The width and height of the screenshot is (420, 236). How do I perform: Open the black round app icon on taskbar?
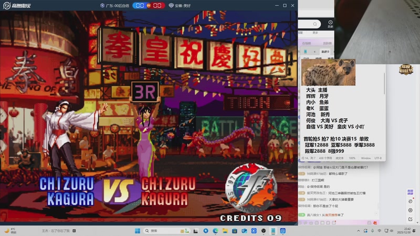pos(264,231)
